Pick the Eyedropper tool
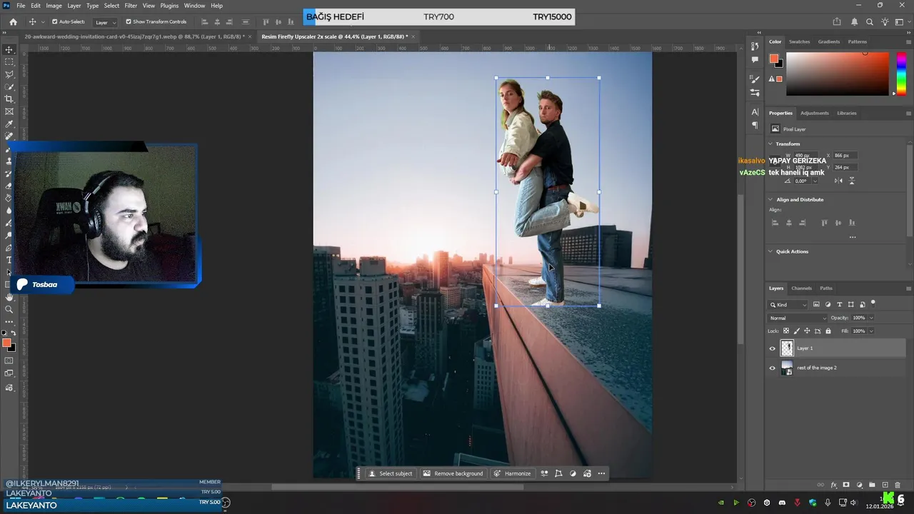Screen dimensions: 914x514 (9, 124)
